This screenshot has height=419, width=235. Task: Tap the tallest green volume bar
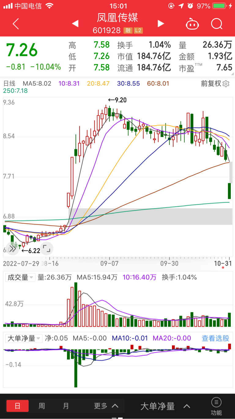[76, 304]
